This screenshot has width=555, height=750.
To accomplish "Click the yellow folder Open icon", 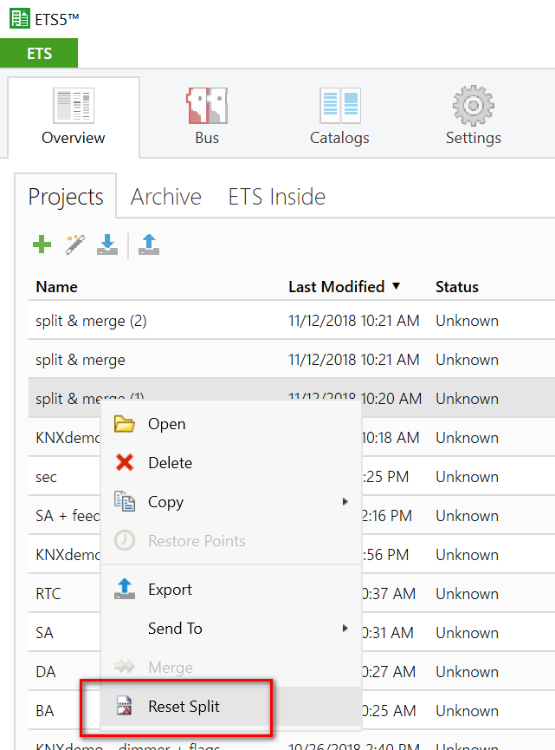I will [125, 424].
